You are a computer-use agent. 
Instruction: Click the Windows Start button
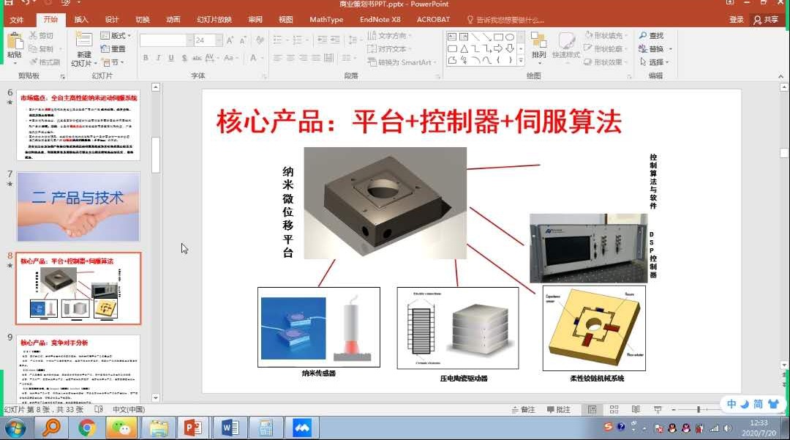pyautogui.click(x=15, y=428)
